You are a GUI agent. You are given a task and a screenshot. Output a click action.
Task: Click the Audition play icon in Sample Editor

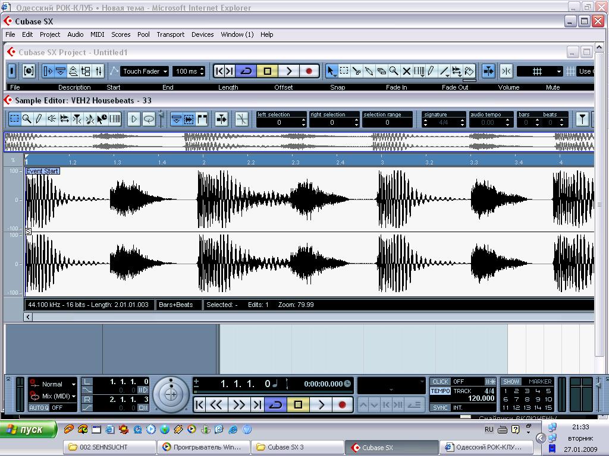(x=134, y=119)
